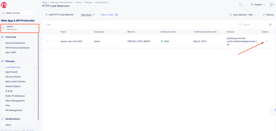This screenshot has width=276, height=131.
Task: Open the three-dot Actions menu for byerly-nap-xclb-2db7
Action: [x=267, y=41]
